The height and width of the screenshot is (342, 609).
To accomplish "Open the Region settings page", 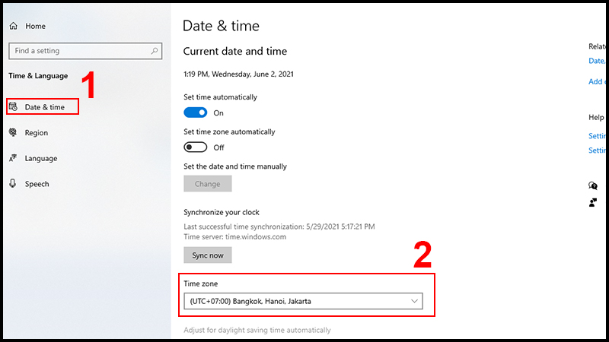I will point(36,132).
